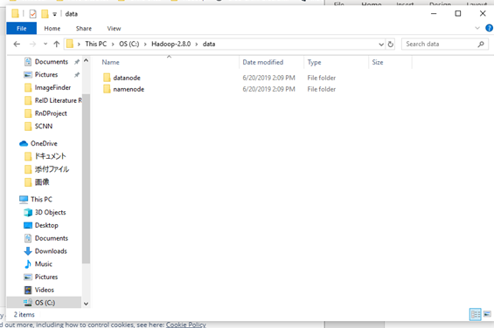Open the File ribbon tab
The image size is (494, 328).
[x=22, y=28]
